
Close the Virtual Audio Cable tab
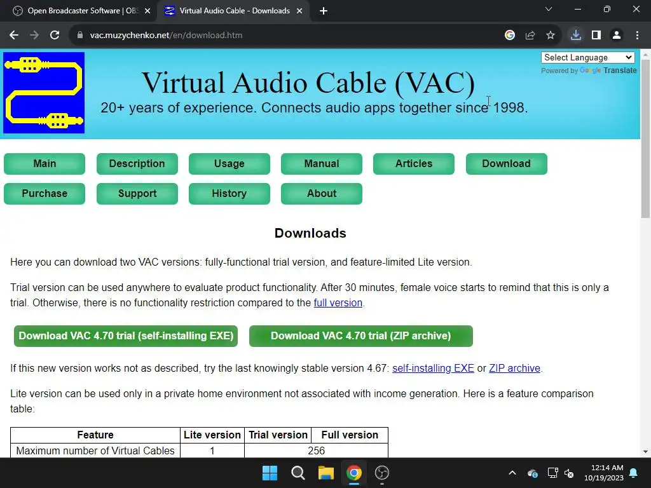[x=299, y=11]
